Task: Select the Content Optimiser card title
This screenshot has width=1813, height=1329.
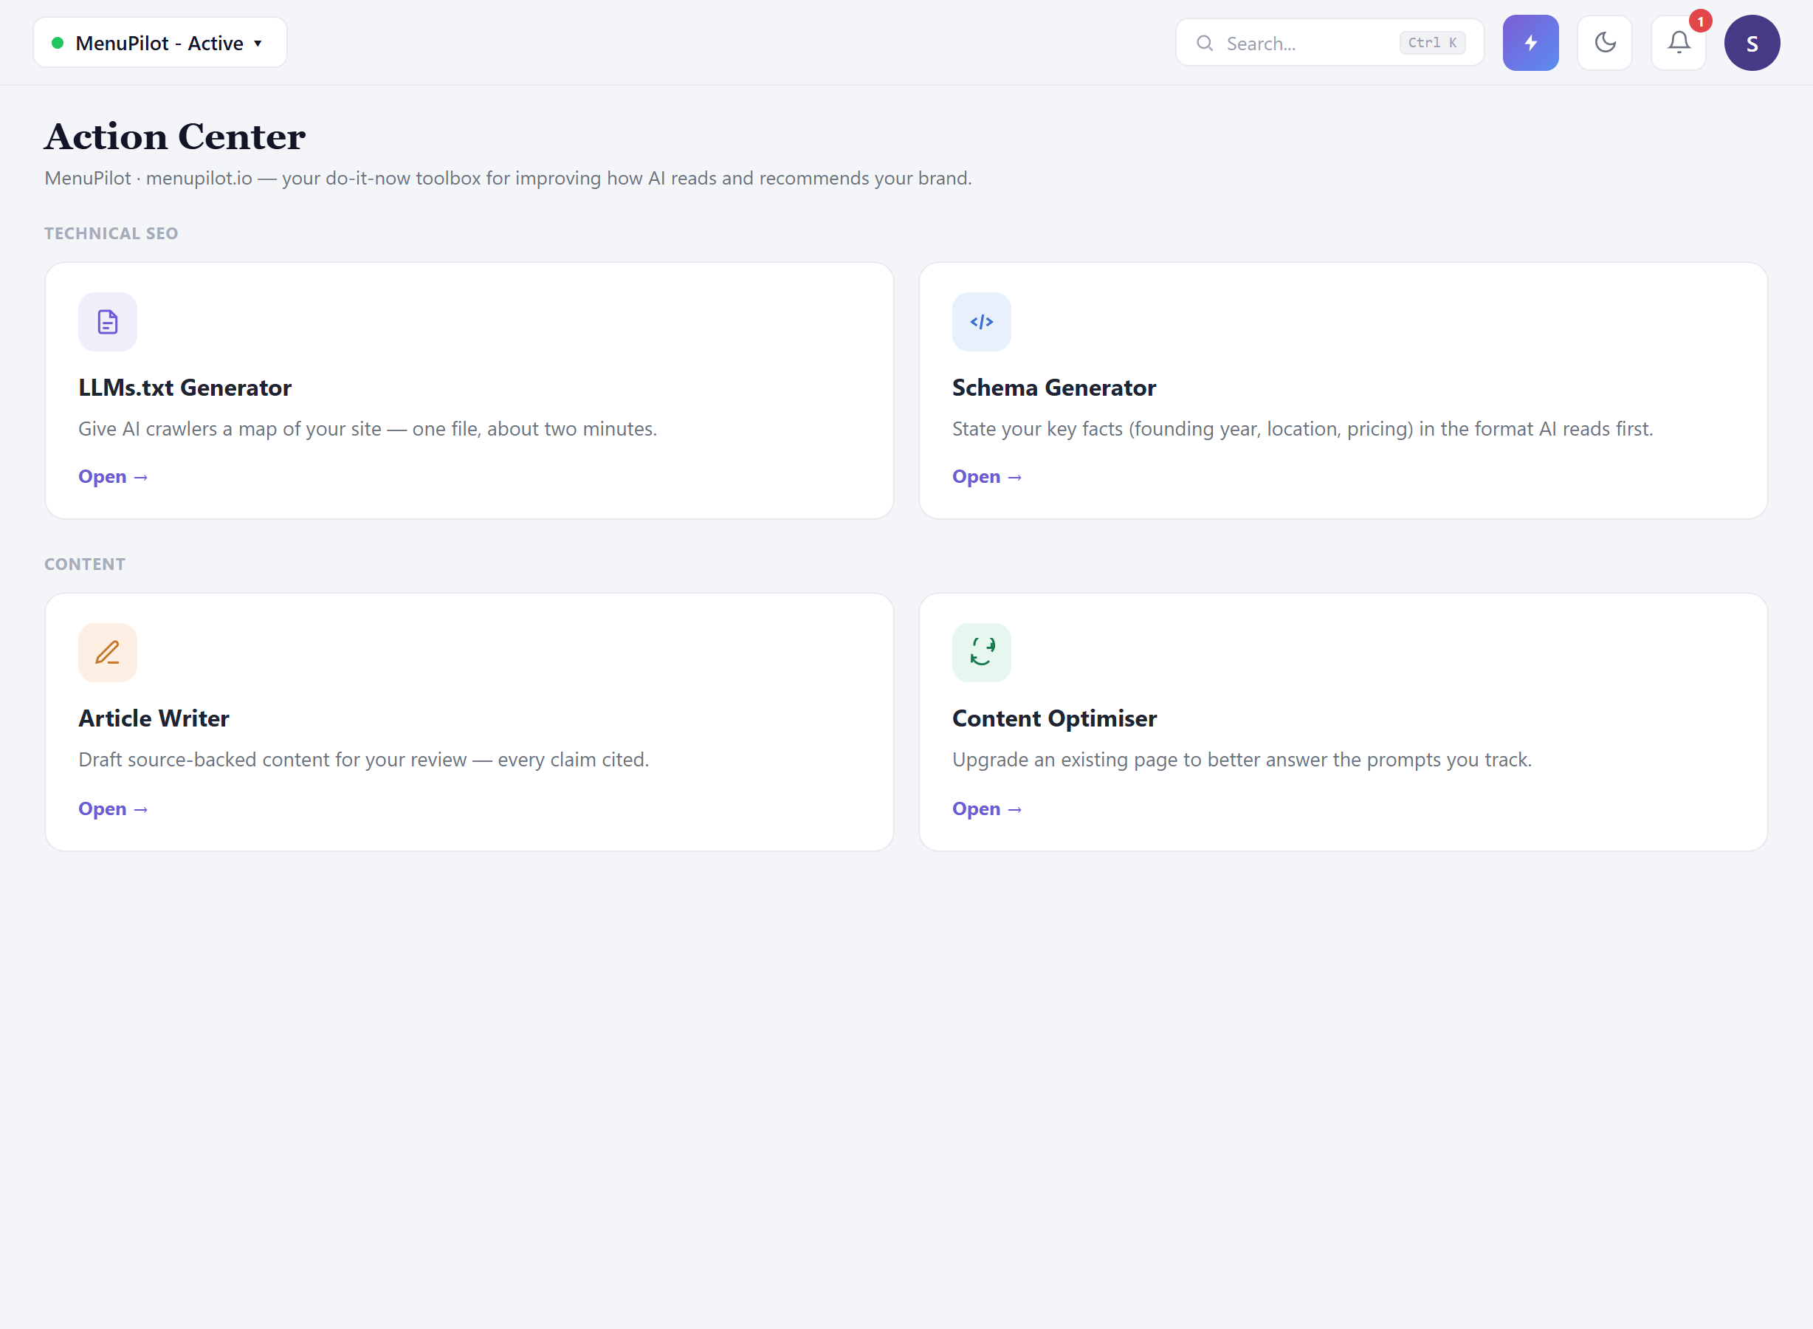Action: point(1054,718)
